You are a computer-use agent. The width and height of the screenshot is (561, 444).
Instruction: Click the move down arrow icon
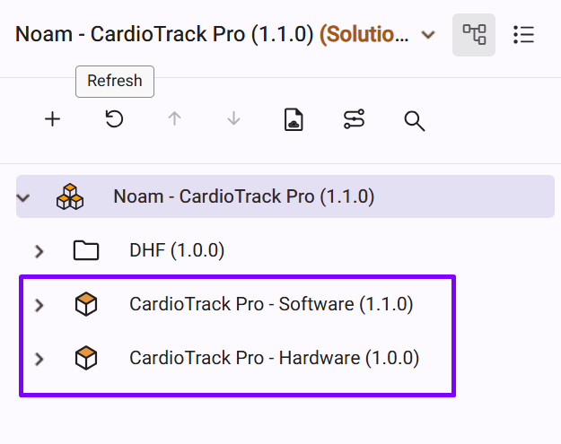pyautogui.click(x=234, y=119)
